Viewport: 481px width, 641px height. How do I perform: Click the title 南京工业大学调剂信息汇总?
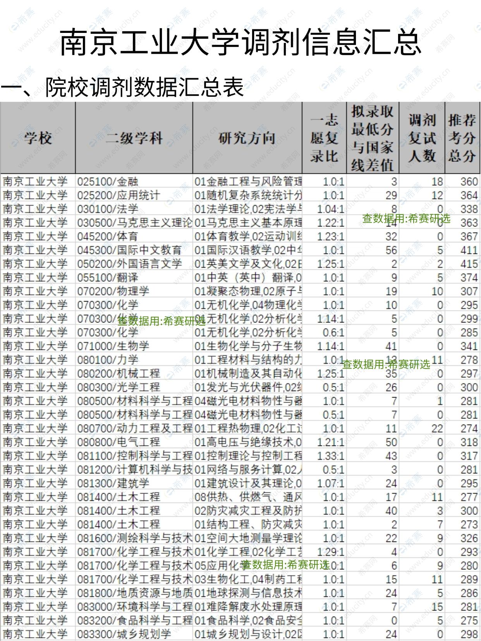tap(240, 42)
